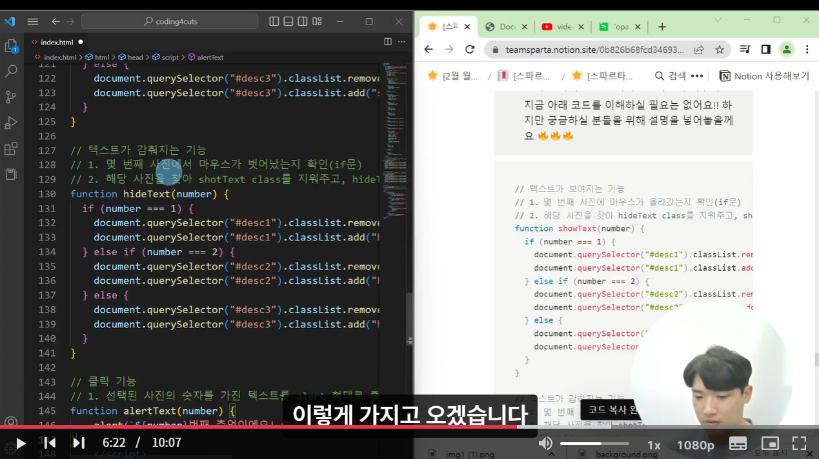Open the Customize Layout icon in VS Code
The height and width of the screenshot is (459, 819).
pyautogui.click(x=317, y=21)
